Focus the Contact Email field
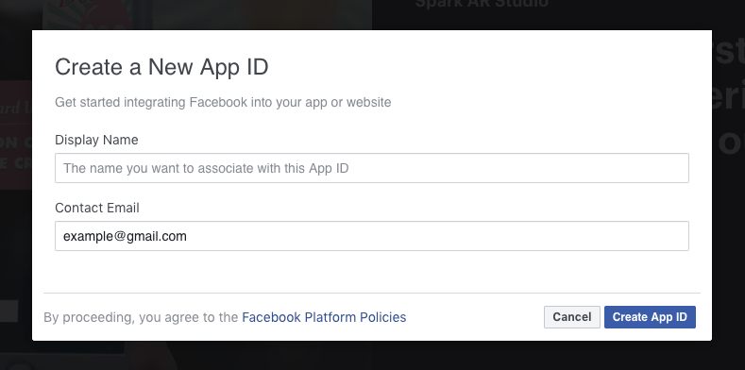 [371, 236]
